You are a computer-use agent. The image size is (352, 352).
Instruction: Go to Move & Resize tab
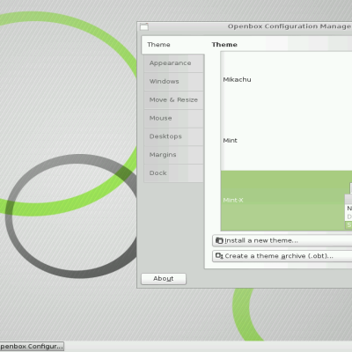(173, 100)
